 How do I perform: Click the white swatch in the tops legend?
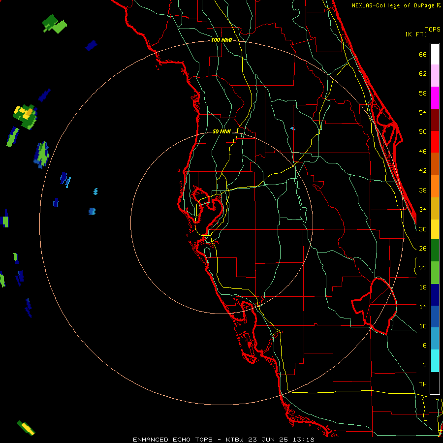pyautogui.click(x=435, y=54)
